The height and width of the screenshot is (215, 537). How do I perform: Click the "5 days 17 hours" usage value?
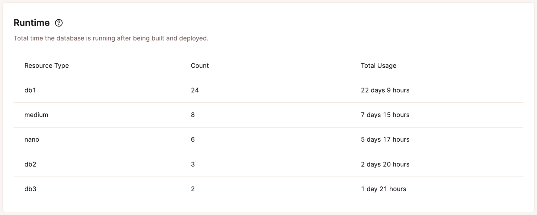click(x=385, y=139)
